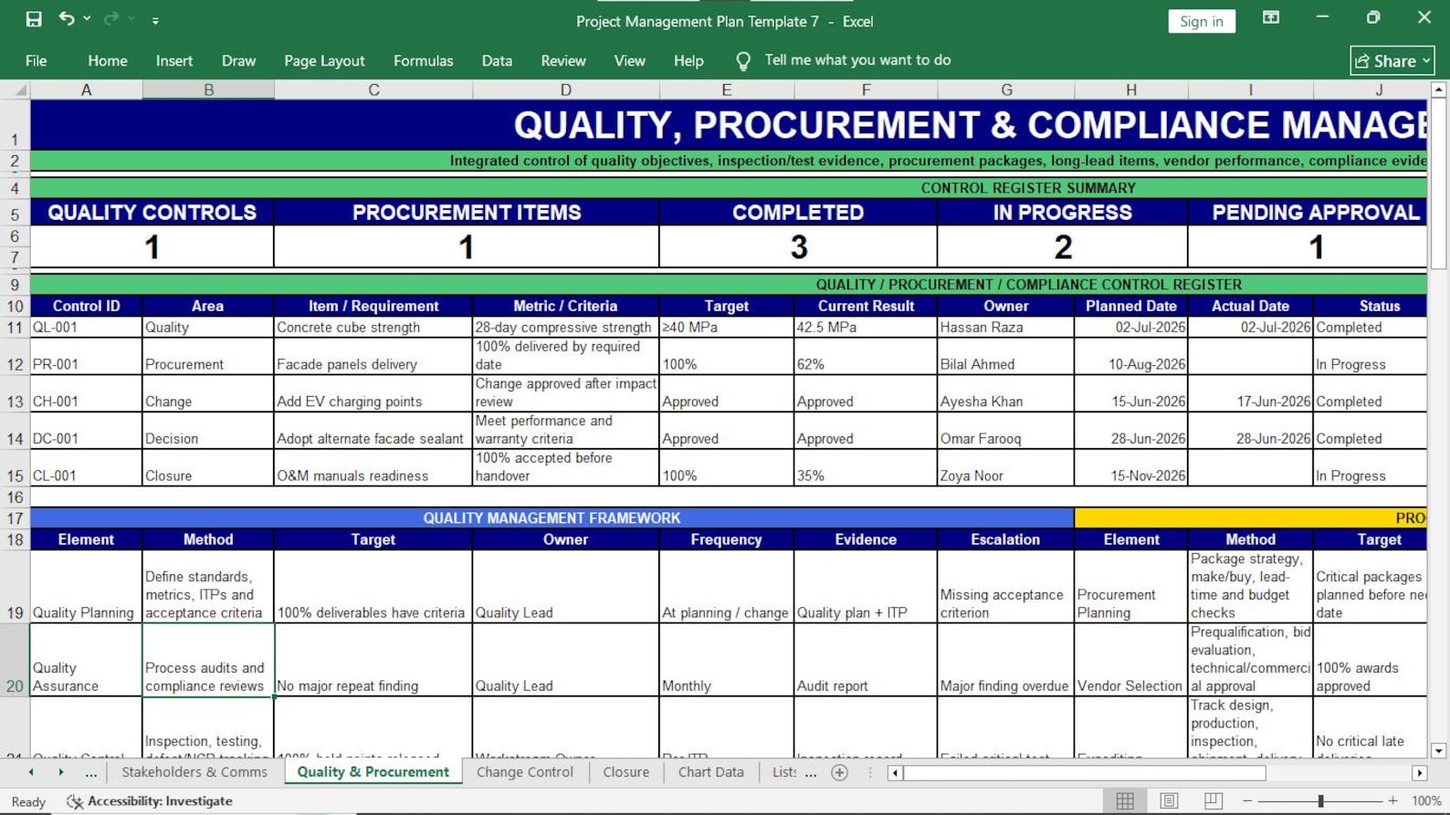
Task: Switch to Chart Data sheet tab
Action: [710, 772]
